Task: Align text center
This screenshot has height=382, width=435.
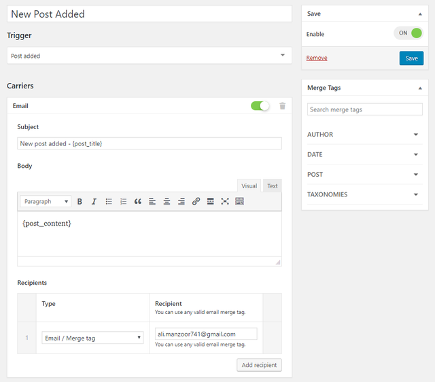Action: click(167, 201)
